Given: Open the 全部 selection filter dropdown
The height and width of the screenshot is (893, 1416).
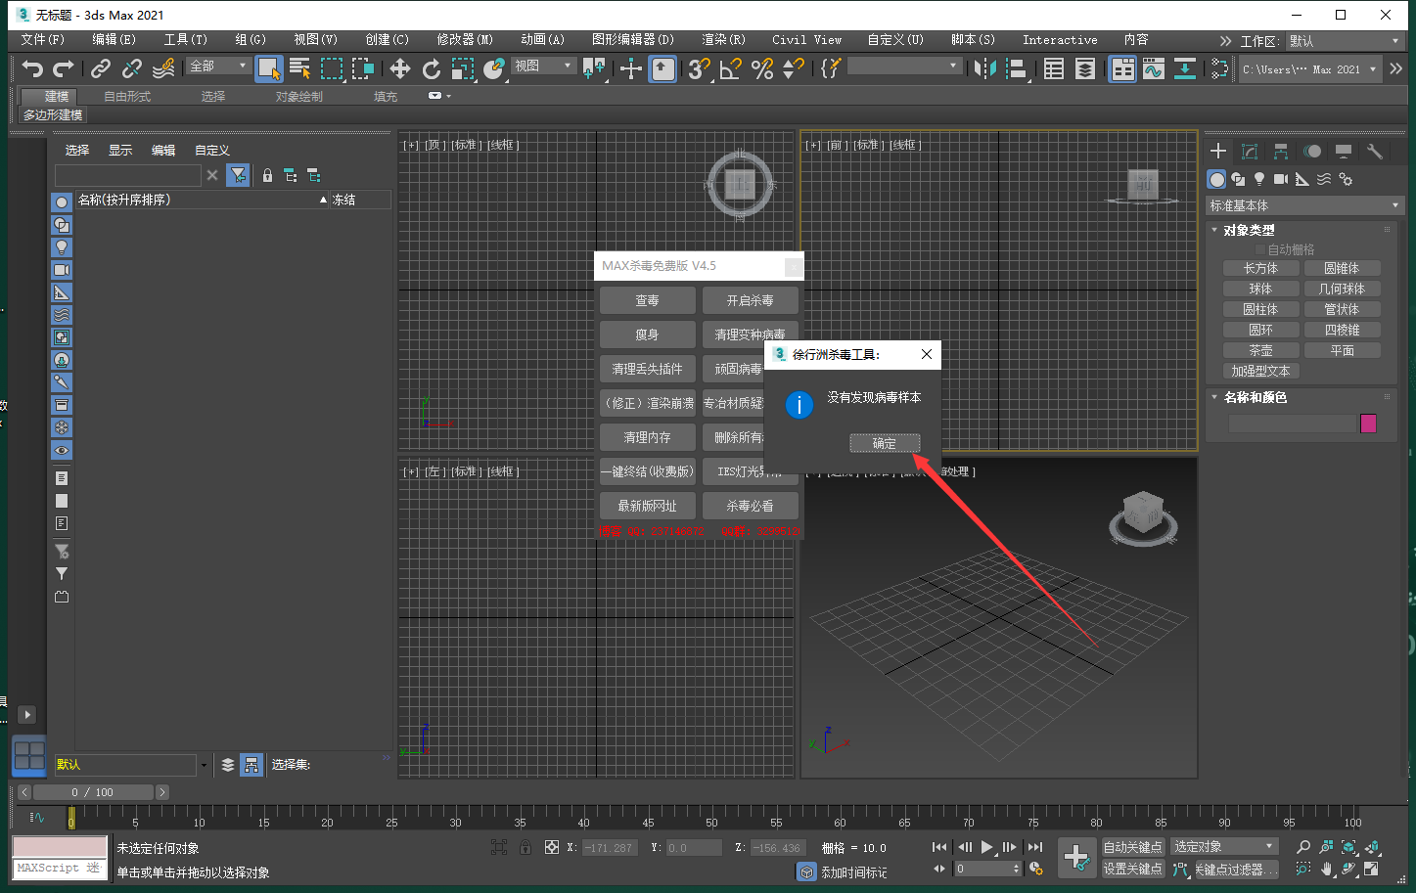Looking at the screenshot, I should point(219,66).
